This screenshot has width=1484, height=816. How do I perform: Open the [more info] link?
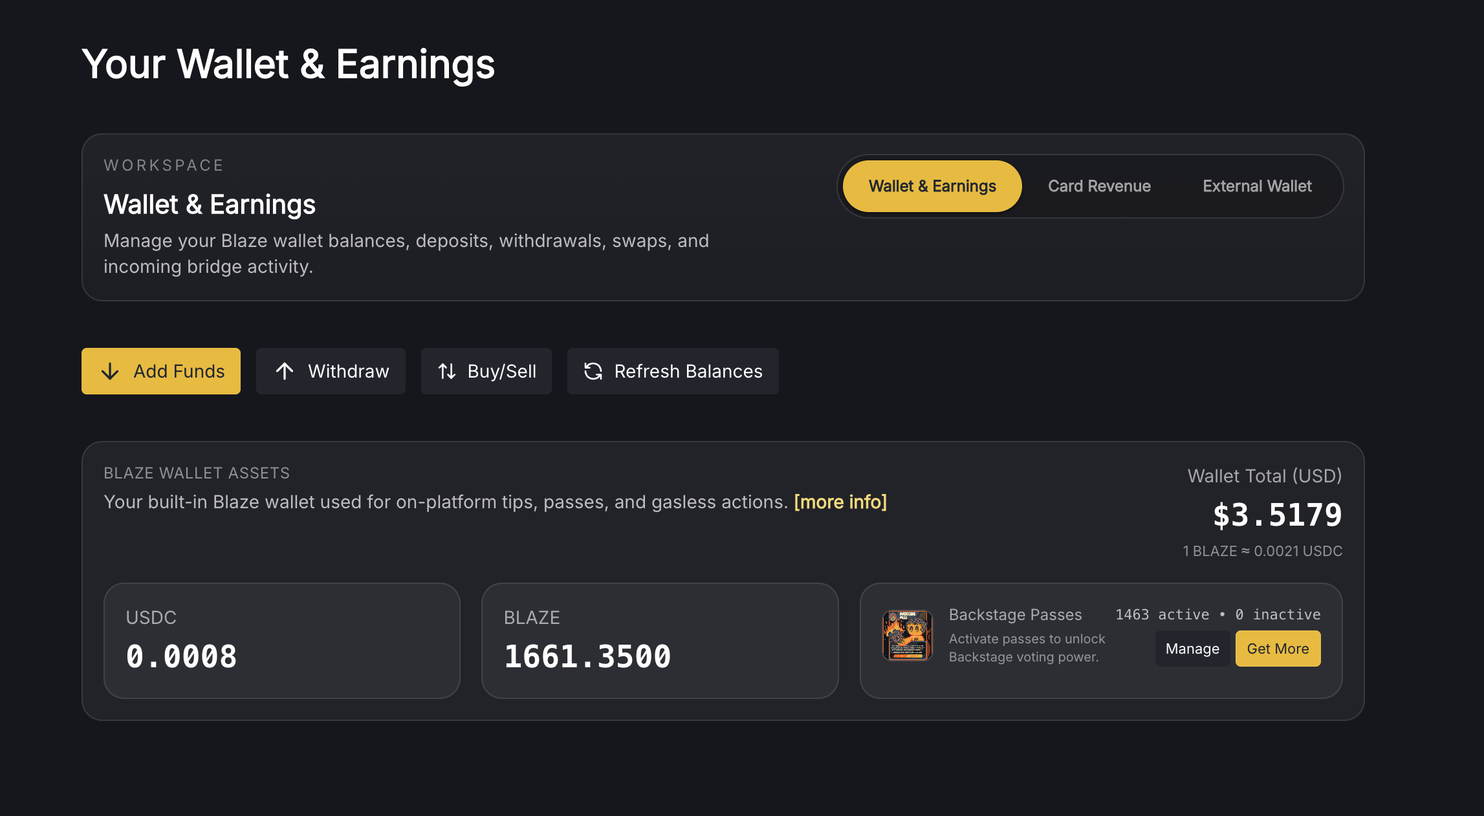[x=840, y=502]
